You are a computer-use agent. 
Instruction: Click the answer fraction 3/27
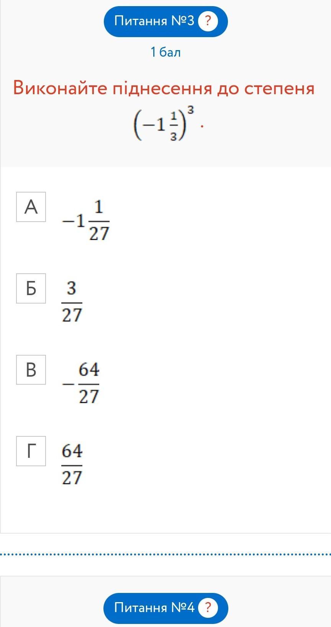72,302
